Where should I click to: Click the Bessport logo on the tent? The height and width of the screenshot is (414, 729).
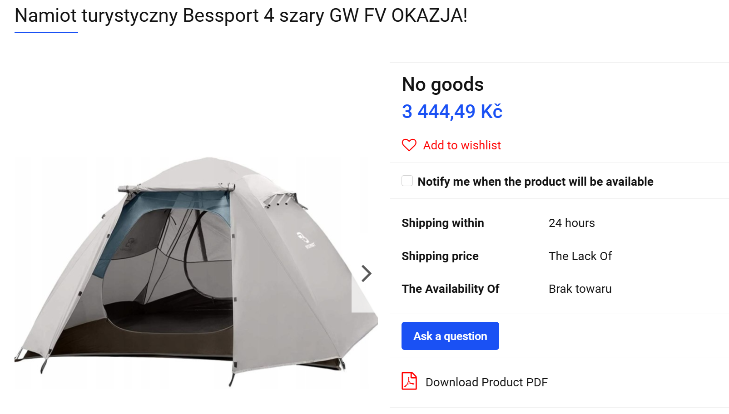pos(306,241)
